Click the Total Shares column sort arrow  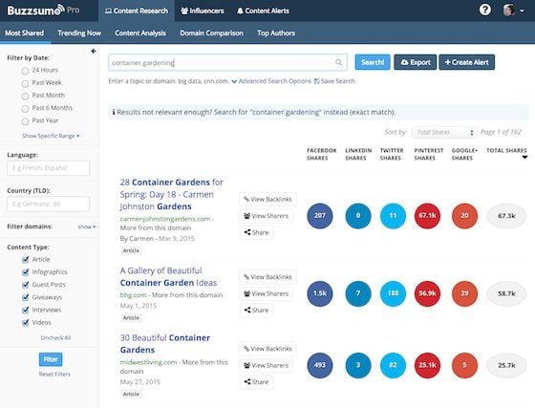524,158
